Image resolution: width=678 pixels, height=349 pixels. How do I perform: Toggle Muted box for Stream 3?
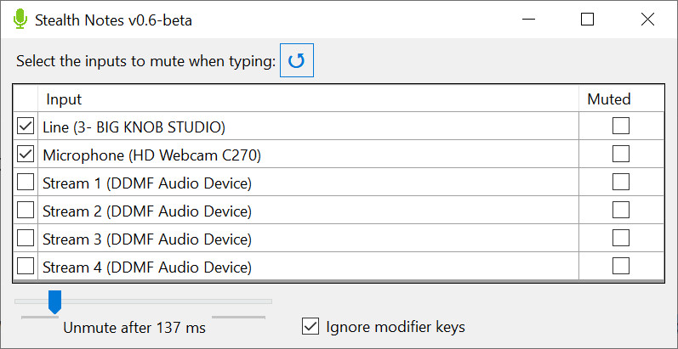pyautogui.click(x=621, y=238)
